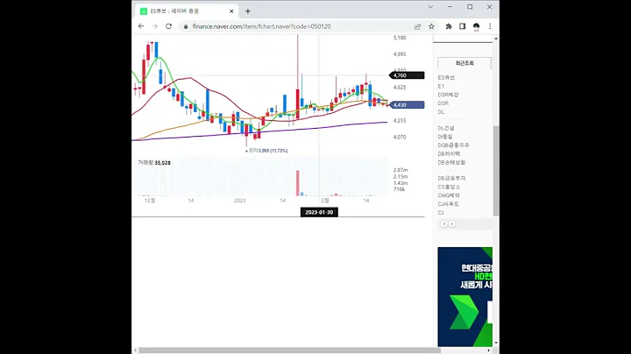Screen dimensions: 631x354
Task: Select the 최근조회 tab in sidebar
Action: point(464,63)
